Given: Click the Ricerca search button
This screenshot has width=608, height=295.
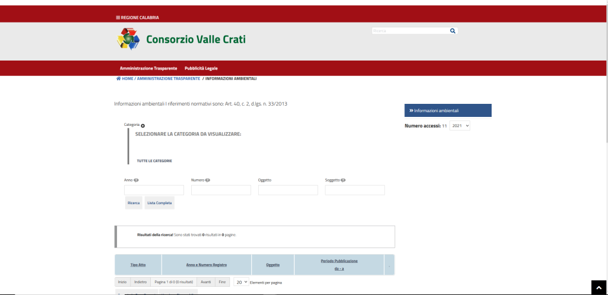Looking at the screenshot, I should (x=134, y=203).
